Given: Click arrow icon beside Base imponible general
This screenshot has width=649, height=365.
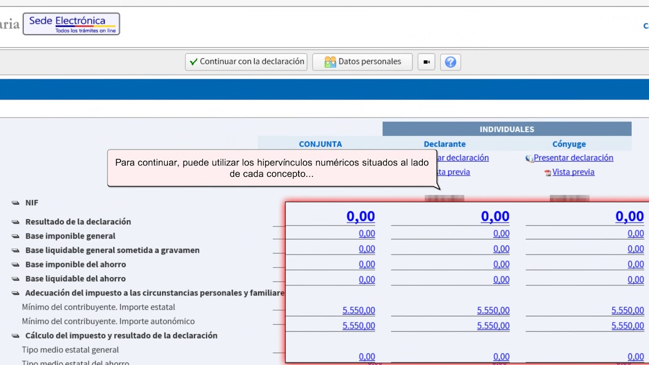Looking at the screenshot, I should click(16, 236).
